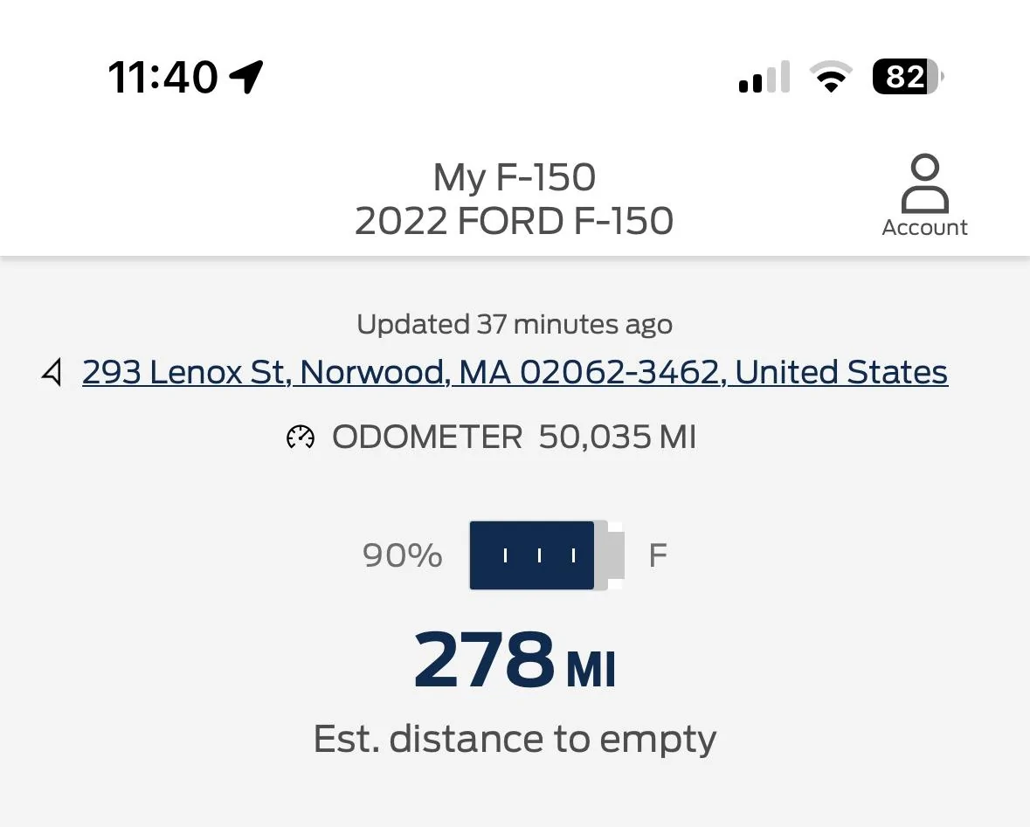Tap the 11:40 status bar clock
This screenshot has width=1030, height=827.
tap(162, 77)
